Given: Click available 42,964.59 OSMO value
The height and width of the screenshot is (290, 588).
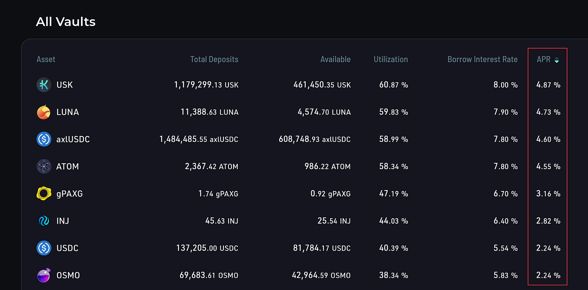Looking at the screenshot, I should 321,275.
